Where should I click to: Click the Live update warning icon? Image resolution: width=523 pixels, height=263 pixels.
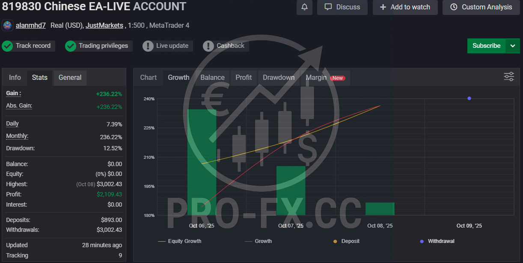point(148,46)
